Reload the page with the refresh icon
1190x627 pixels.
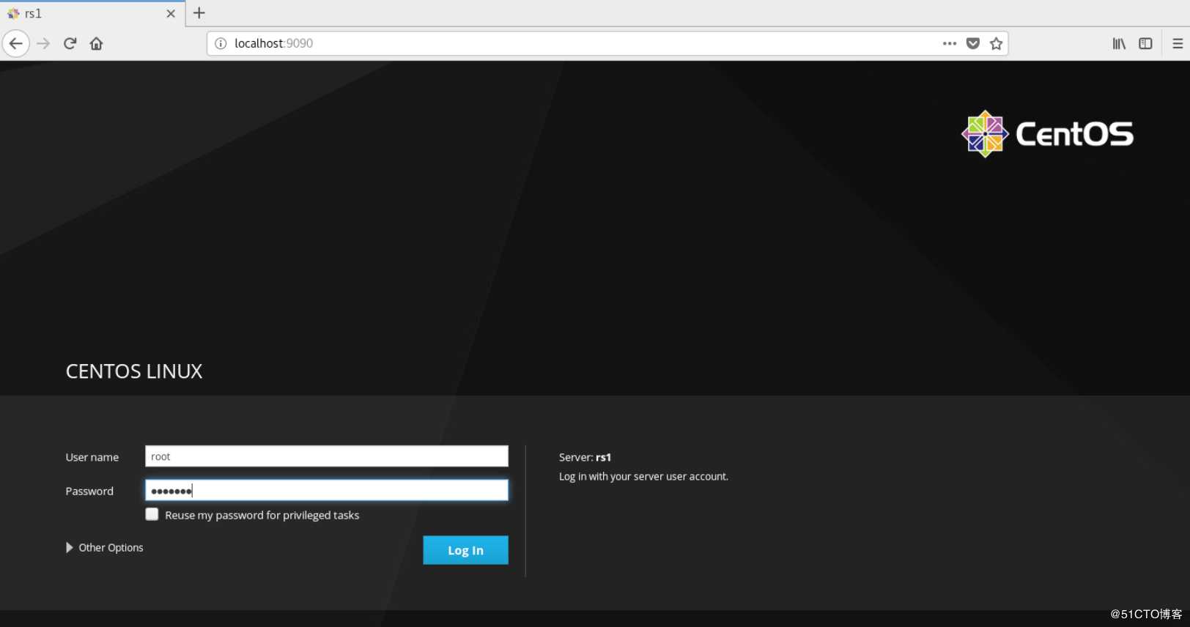70,44
